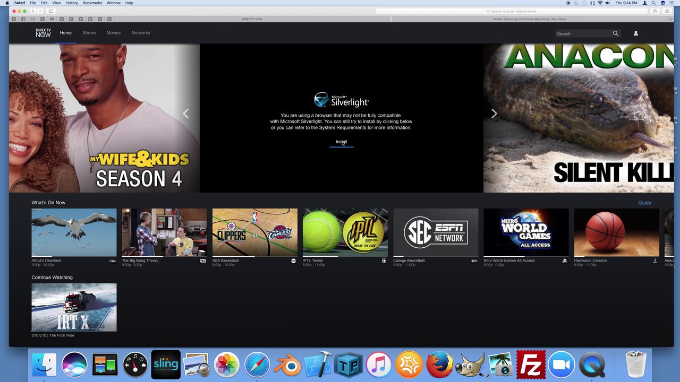The image size is (680, 382).
Task: Open volume control in menu bar
Action: 607,3
